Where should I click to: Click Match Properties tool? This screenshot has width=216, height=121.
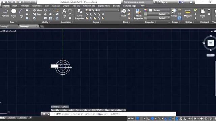coord(139,14)
